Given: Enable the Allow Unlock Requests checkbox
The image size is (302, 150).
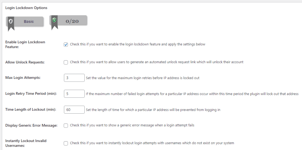Looking at the screenshot, I should (x=66, y=62).
